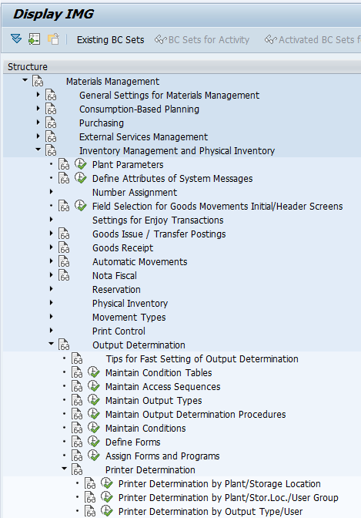This screenshot has height=518, width=361.
Task: Click BC Sets for Activity button
Action: pyautogui.click(x=202, y=39)
